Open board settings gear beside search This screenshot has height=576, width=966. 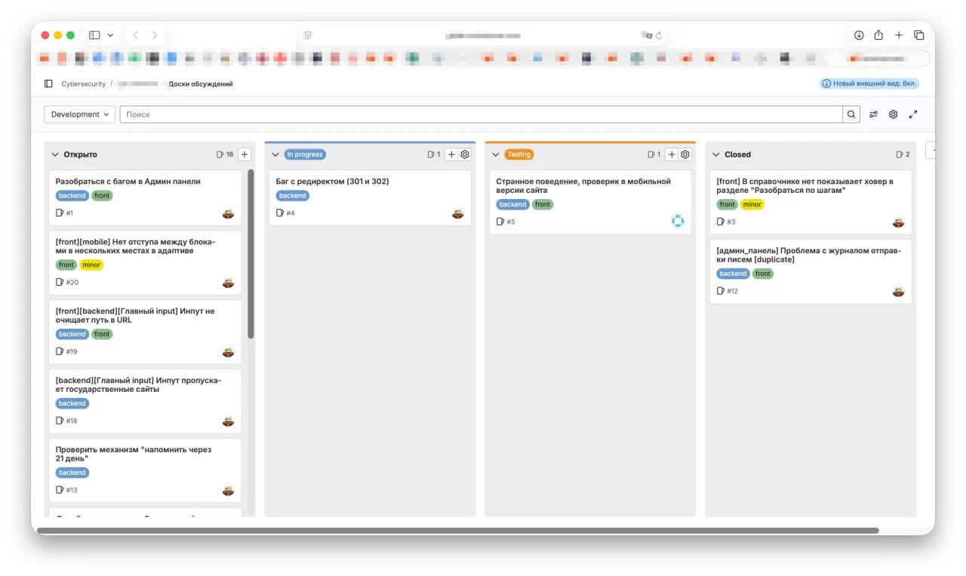point(894,115)
